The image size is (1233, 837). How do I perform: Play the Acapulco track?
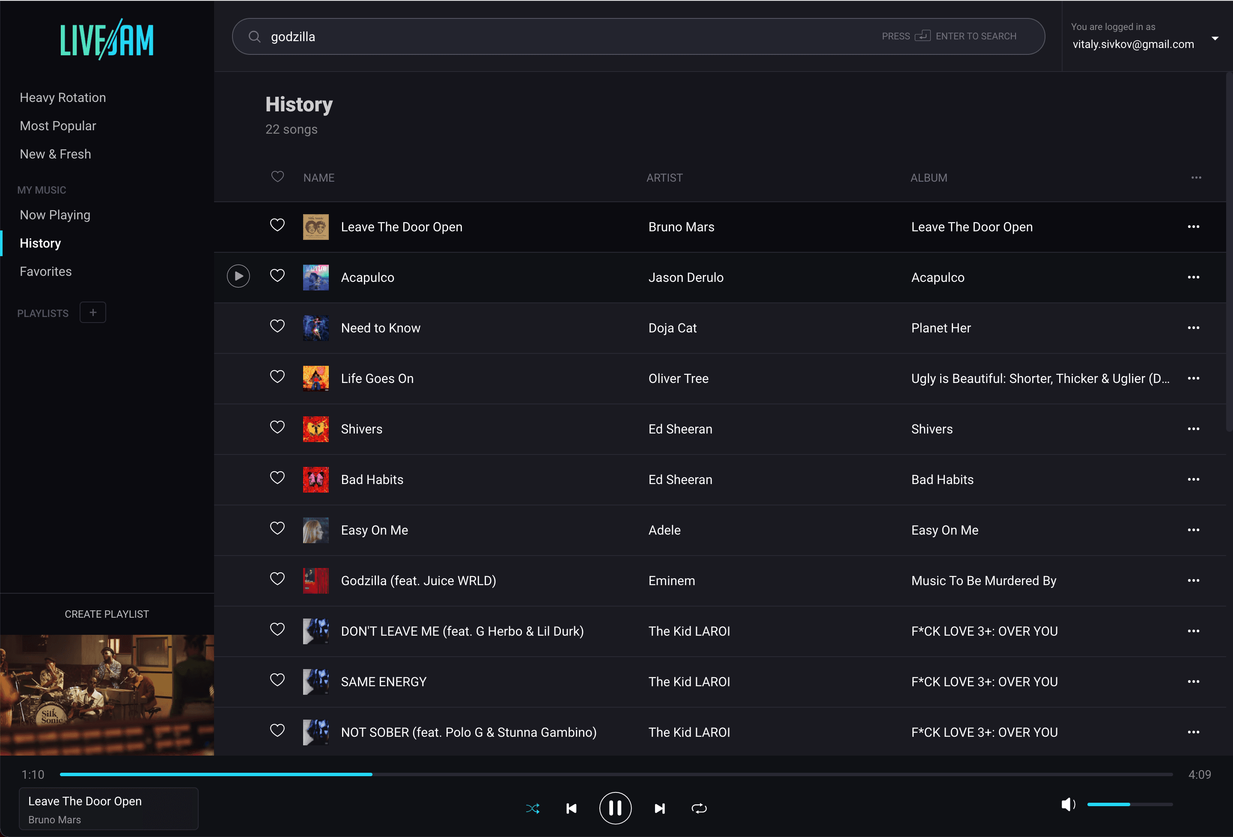coord(238,277)
